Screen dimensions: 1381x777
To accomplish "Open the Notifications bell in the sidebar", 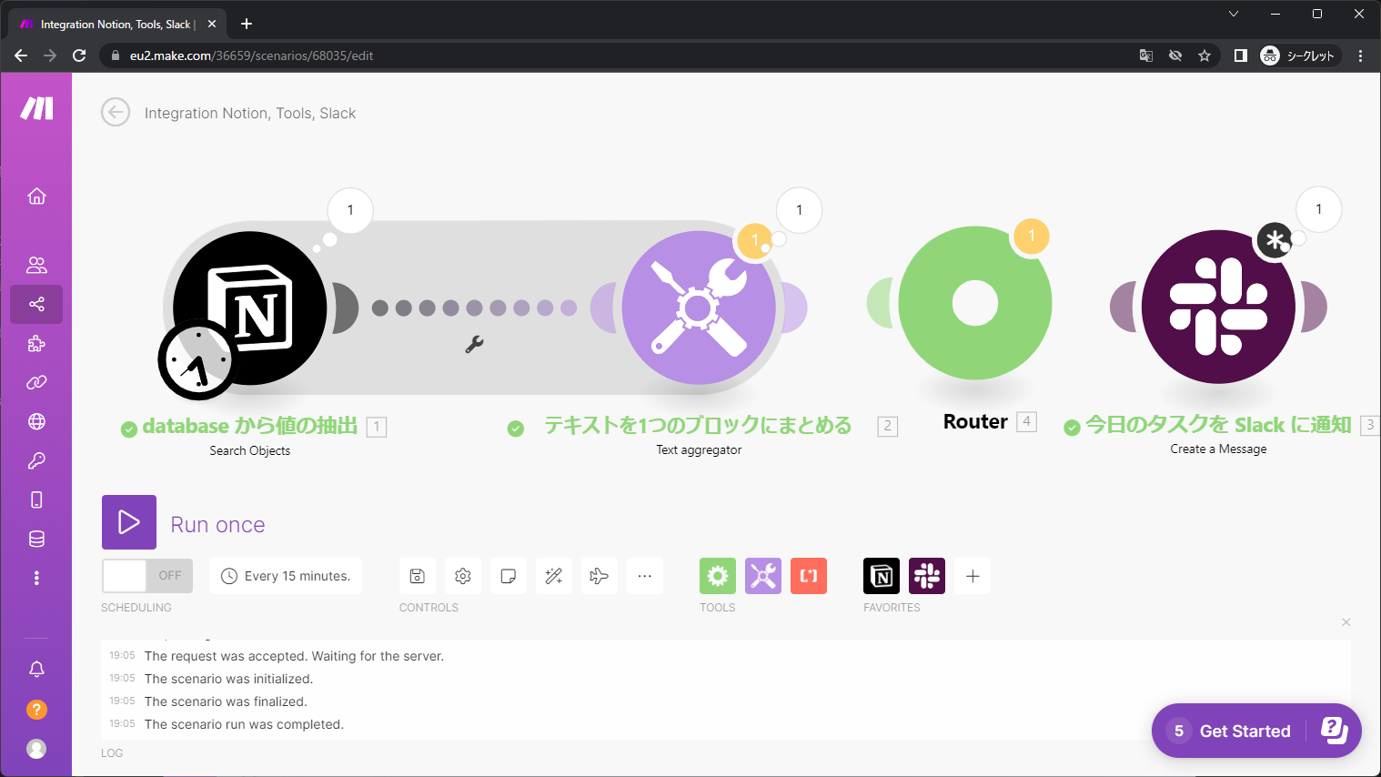I will (36, 669).
